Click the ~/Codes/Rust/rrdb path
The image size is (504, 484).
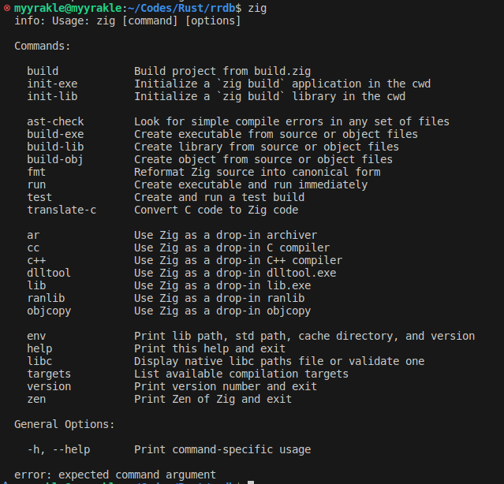coord(177,8)
